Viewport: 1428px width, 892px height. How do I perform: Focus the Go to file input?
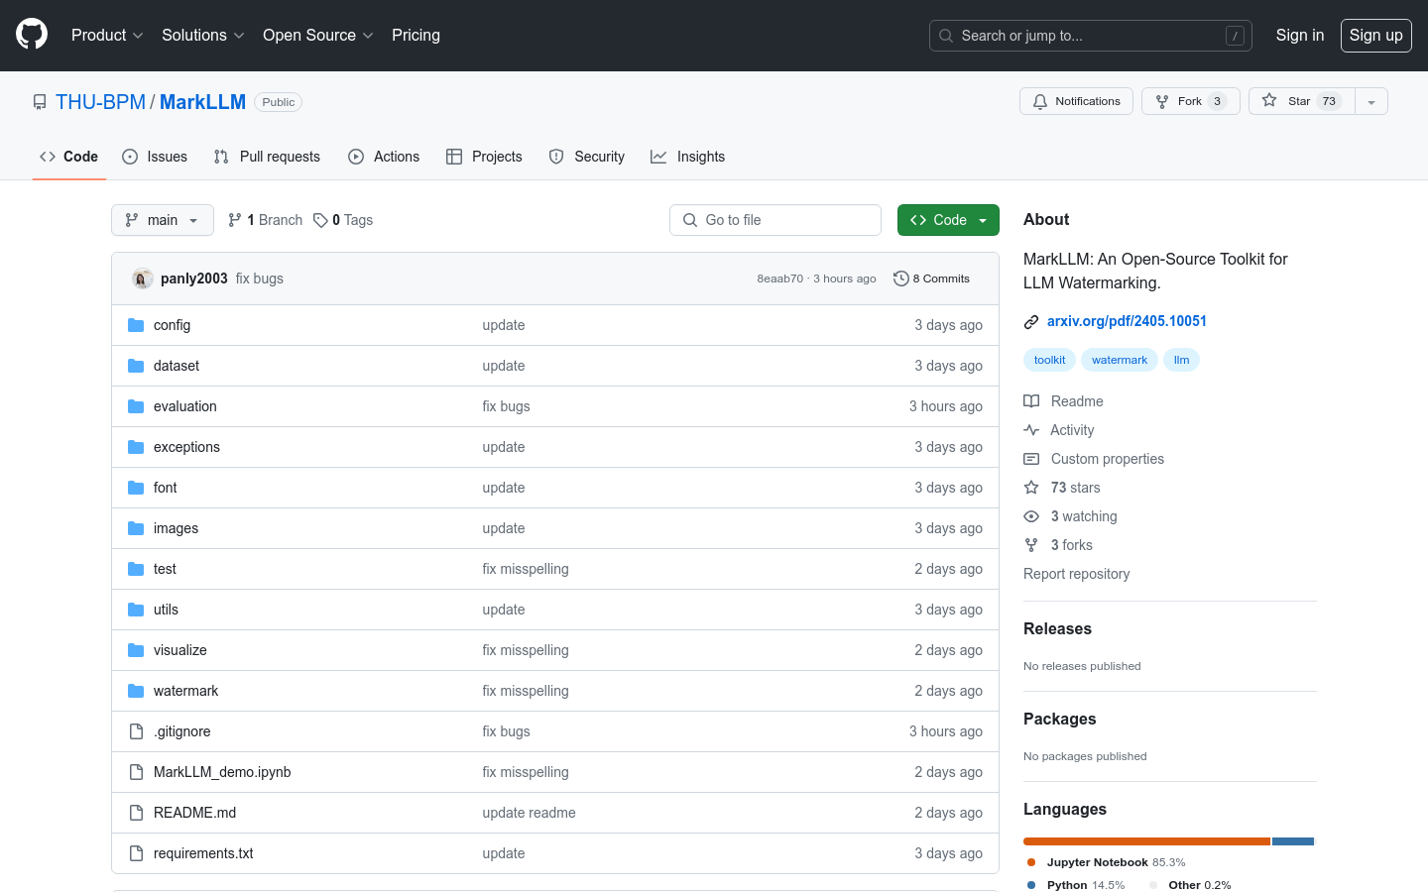(775, 220)
